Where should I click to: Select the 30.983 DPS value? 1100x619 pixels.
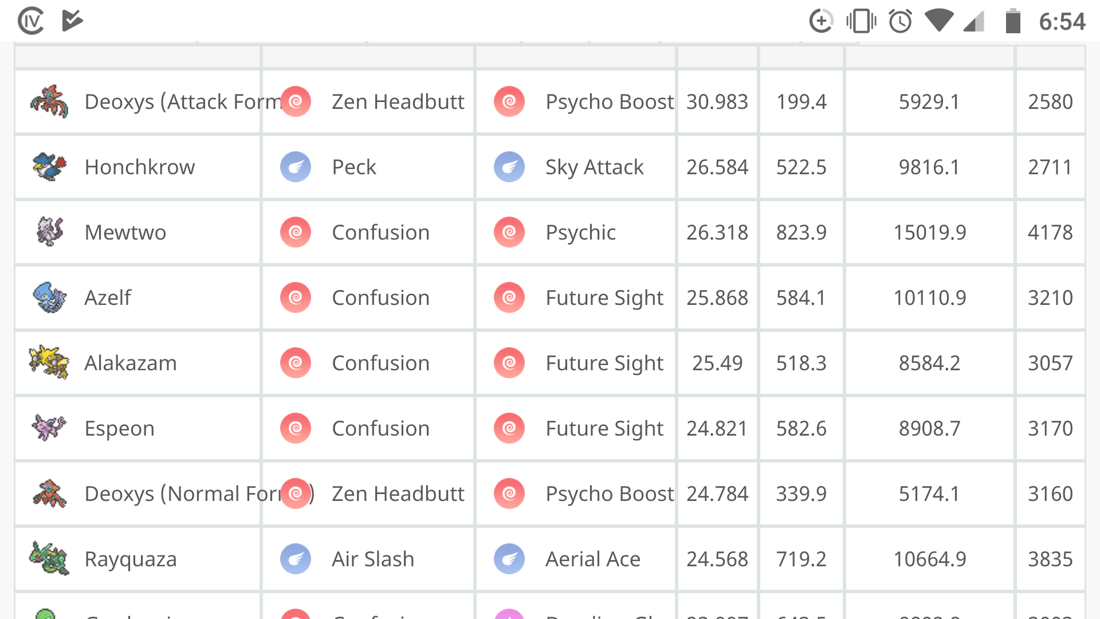(x=717, y=101)
